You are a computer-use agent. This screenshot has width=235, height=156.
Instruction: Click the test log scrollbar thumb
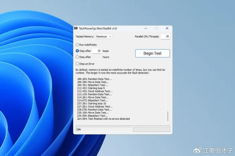click(x=168, y=116)
